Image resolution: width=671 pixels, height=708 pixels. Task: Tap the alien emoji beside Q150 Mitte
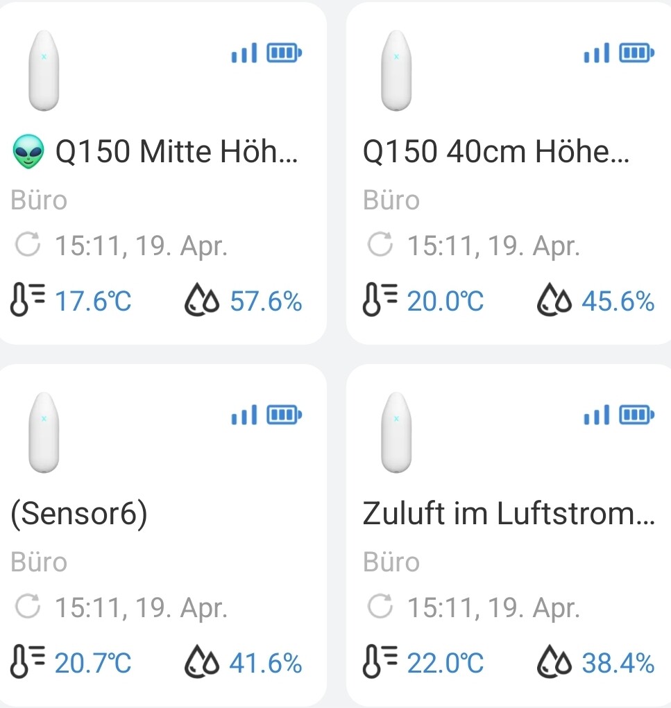28,153
